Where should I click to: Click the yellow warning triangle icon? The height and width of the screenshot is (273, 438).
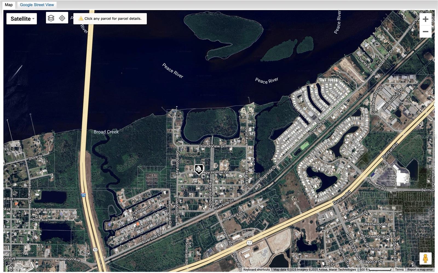tap(81, 19)
